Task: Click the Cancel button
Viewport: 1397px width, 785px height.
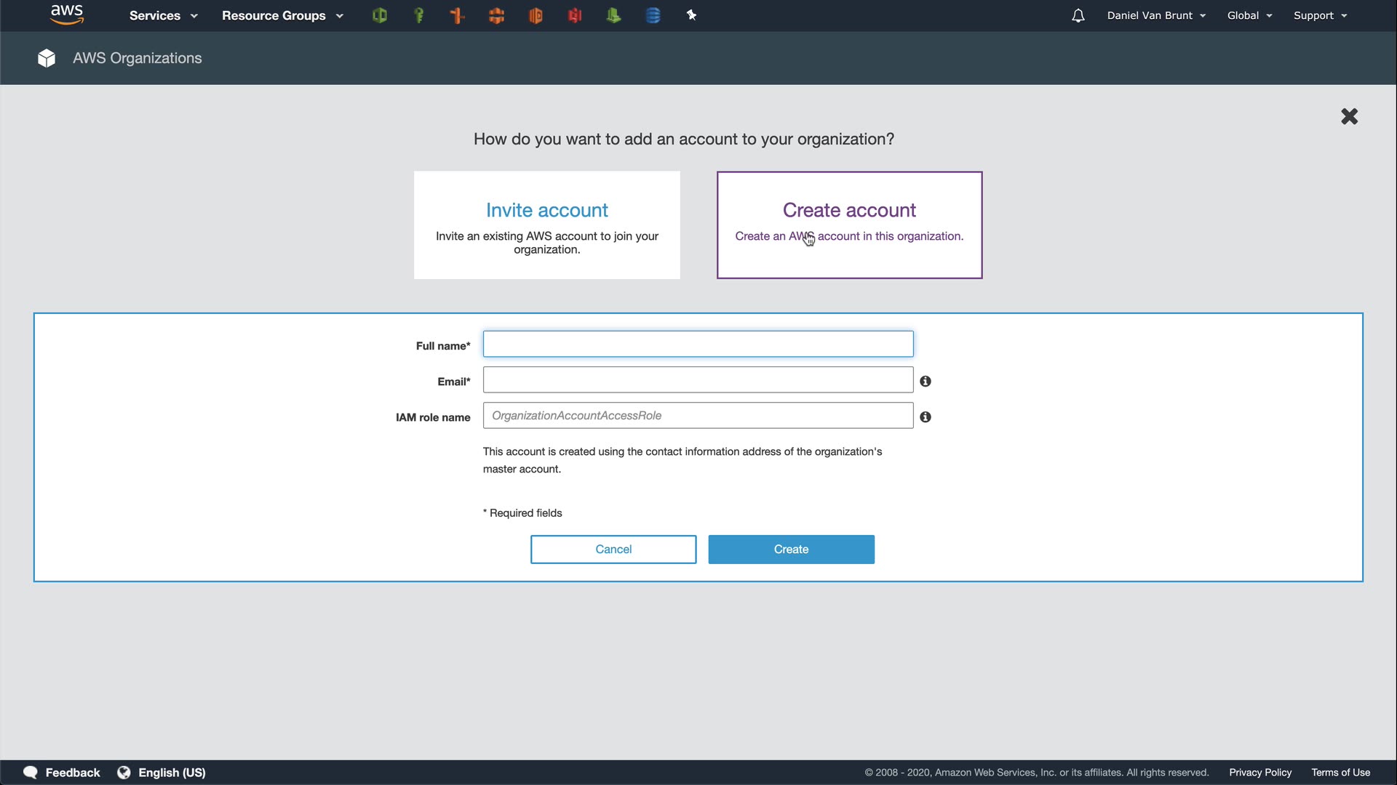Action: [613, 549]
